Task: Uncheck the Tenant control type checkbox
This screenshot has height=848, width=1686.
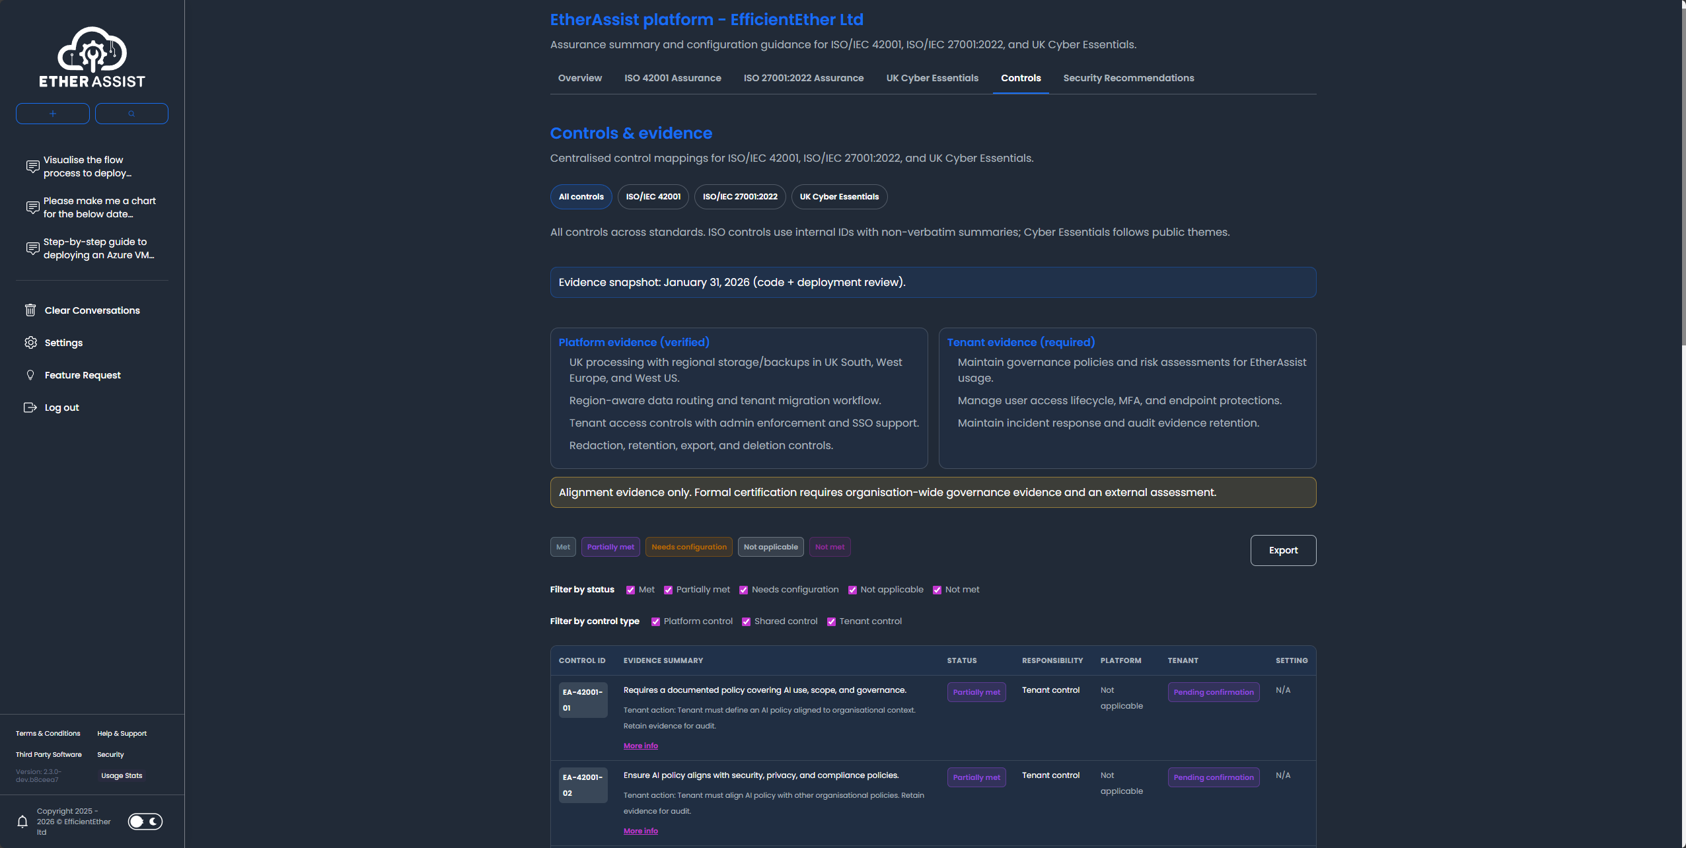Action: [x=831, y=622]
